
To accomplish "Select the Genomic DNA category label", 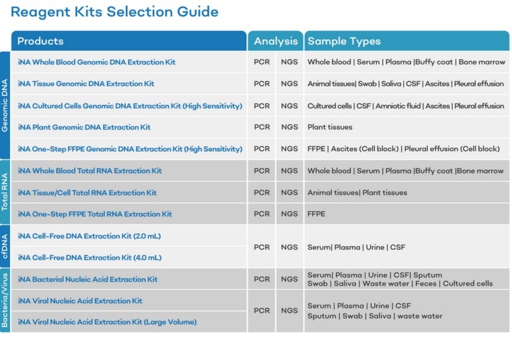I will (5, 105).
